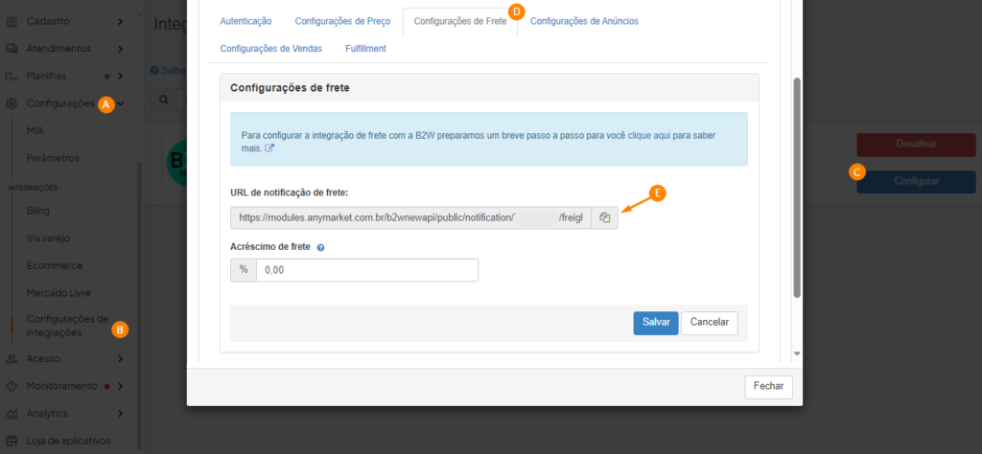This screenshot has width=982, height=454.
Task: Follow the 'clique aqui' link
Action: click(648, 135)
